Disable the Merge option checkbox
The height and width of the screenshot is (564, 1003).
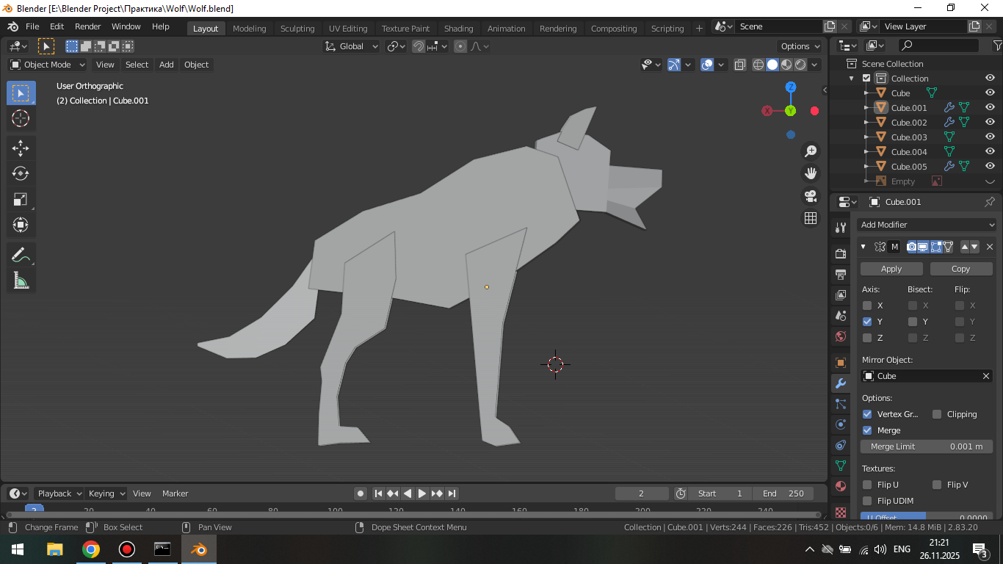tap(867, 430)
